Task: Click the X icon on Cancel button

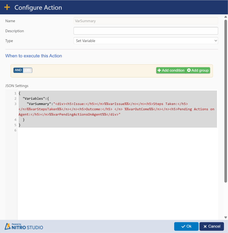Action: pos(205,226)
